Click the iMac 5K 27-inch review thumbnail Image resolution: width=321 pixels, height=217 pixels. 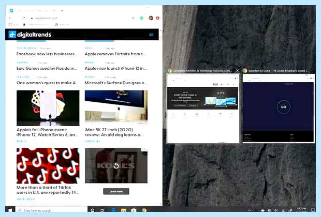(116, 107)
